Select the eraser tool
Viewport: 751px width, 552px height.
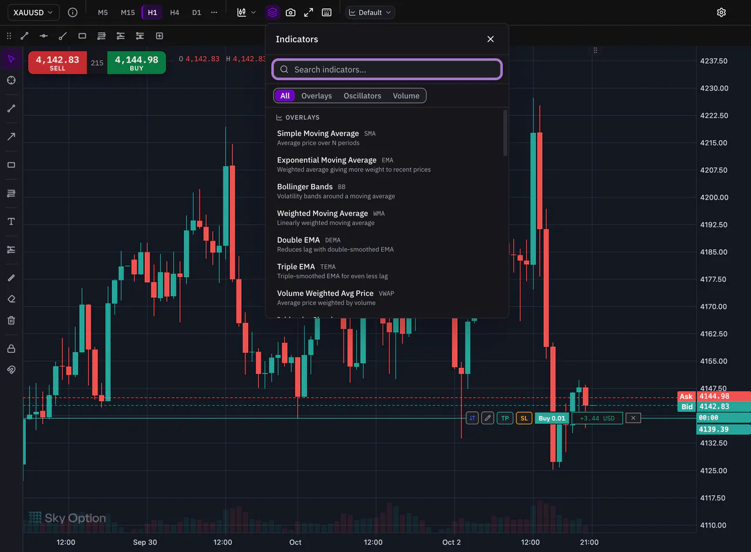[x=11, y=299]
